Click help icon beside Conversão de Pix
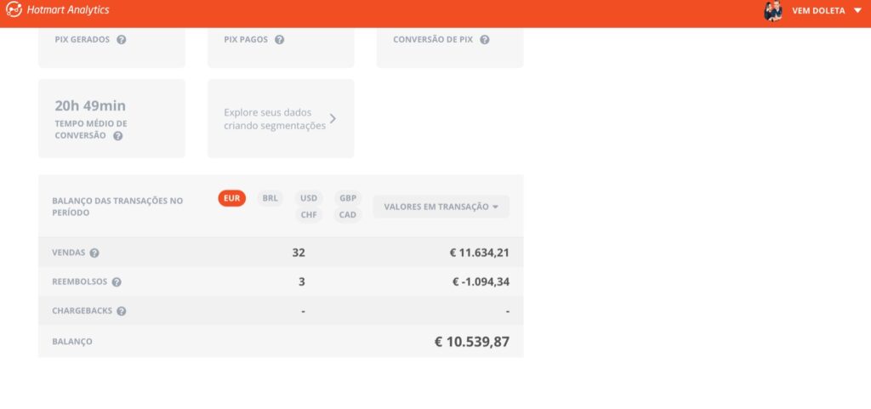 (x=484, y=40)
